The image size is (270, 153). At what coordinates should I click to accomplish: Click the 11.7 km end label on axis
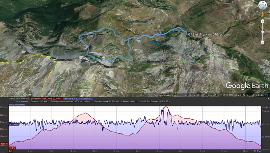(258, 151)
